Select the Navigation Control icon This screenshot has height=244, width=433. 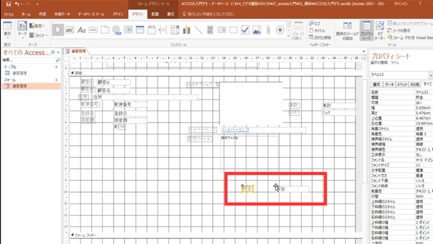(x=140, y=30)
